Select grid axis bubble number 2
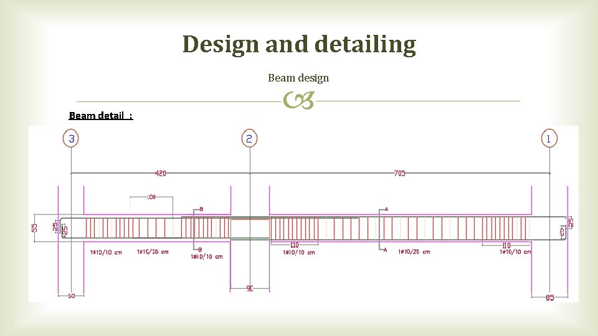The width and height of the screenshot is (598, 336). click(249, 139)
